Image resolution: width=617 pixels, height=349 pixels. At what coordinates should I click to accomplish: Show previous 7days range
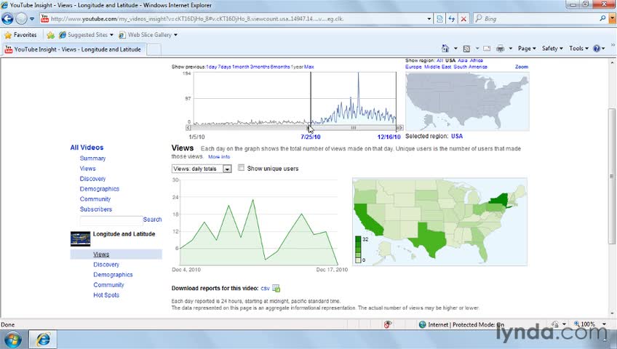pos(225,67)
